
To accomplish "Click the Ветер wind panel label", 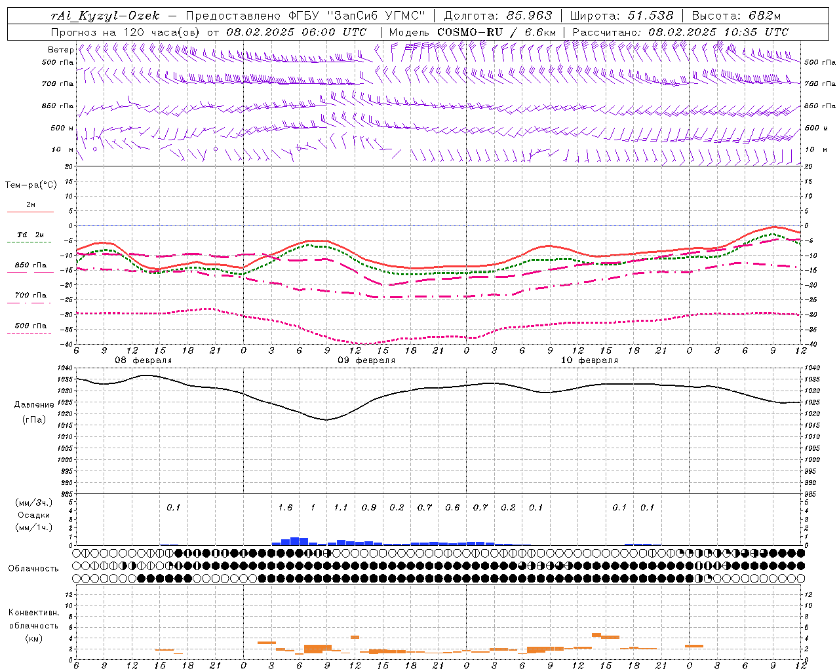I will pos(61,50).
